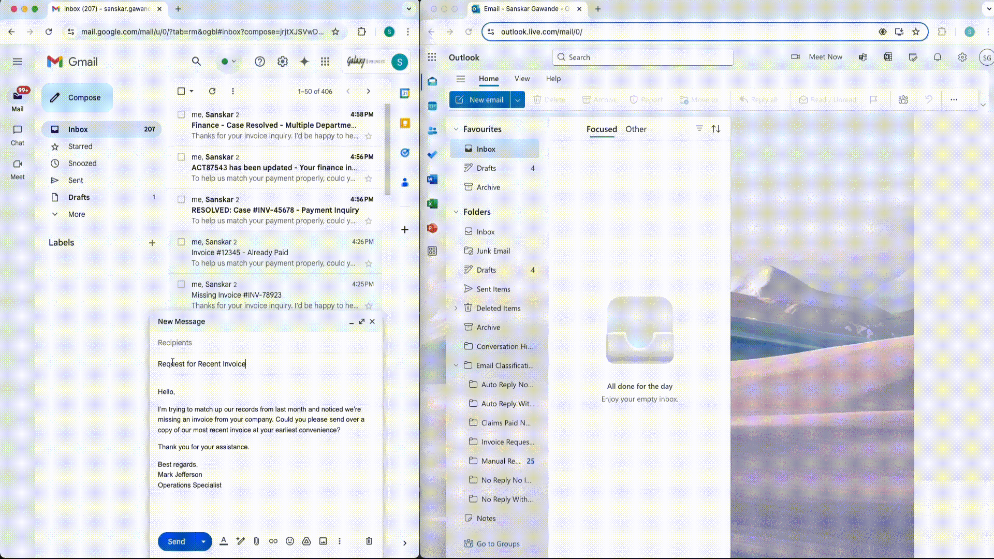Open Outlook settings gear

pyautogui.click(x=962, y=57)
